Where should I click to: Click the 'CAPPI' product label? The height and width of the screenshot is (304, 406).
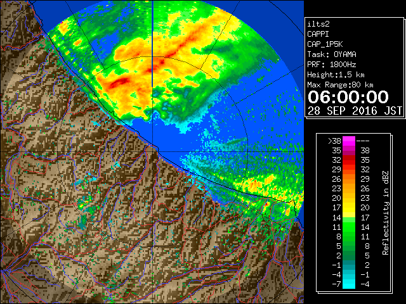pyautogui.click(x=318, y=34)
